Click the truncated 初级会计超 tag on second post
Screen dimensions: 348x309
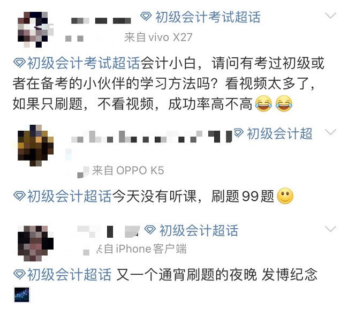click(x=279, y=133)
